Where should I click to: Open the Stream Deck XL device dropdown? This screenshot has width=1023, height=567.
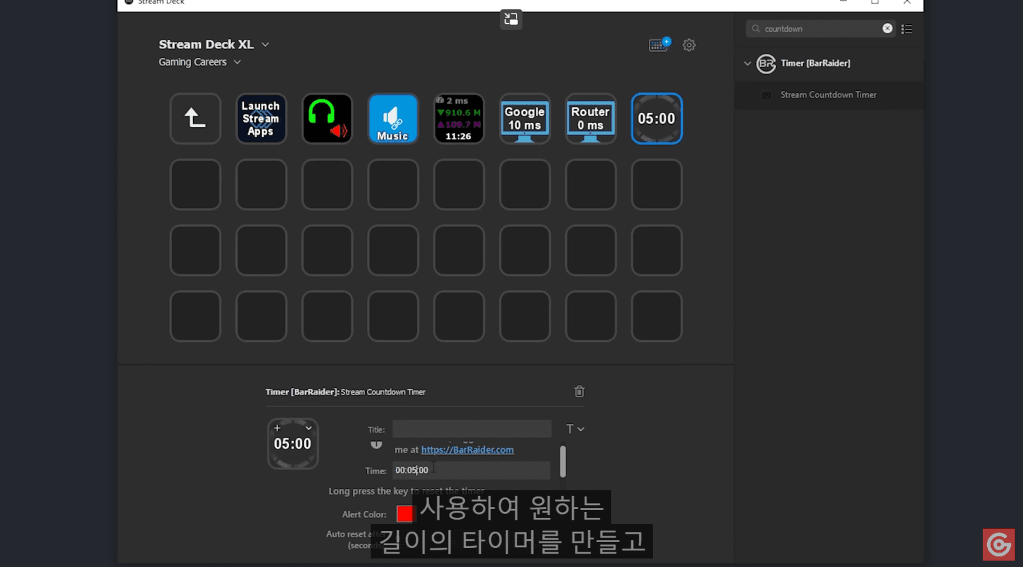pos(265,45)
